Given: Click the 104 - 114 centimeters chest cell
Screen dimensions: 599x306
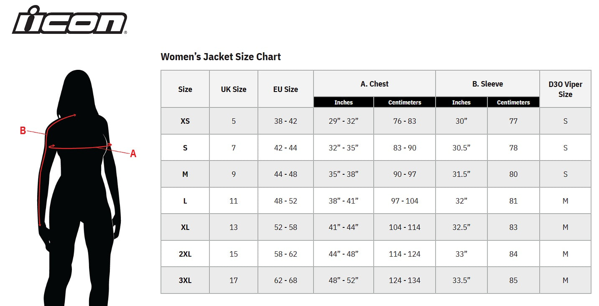Looking at the screenshot, I should click(405, 227).
